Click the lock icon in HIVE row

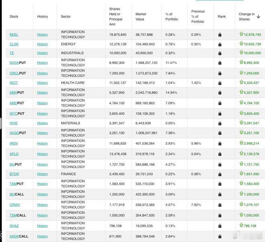[x=220, y=123]
